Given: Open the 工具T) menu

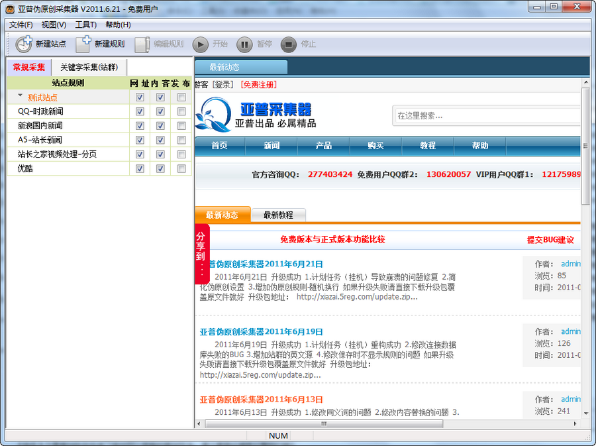Looking at the screenshot, I should point(85,25).
